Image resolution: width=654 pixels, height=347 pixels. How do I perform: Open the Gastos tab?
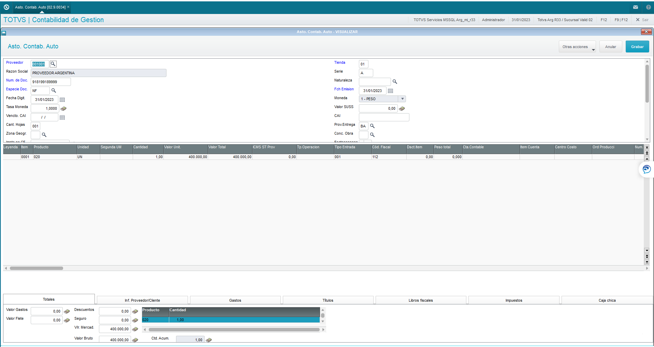[x=235, y=300]
